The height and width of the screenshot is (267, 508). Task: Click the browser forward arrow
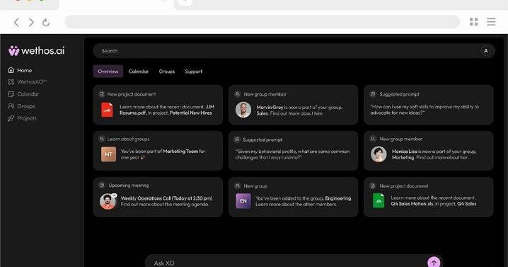coord(31,22)
